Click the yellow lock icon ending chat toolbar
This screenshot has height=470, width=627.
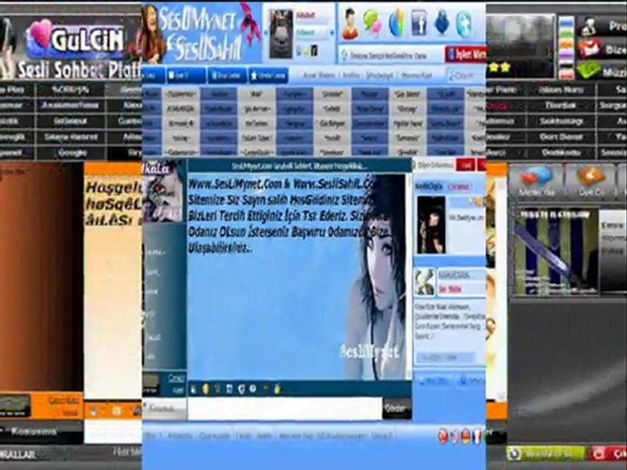(x=278, y=388)
